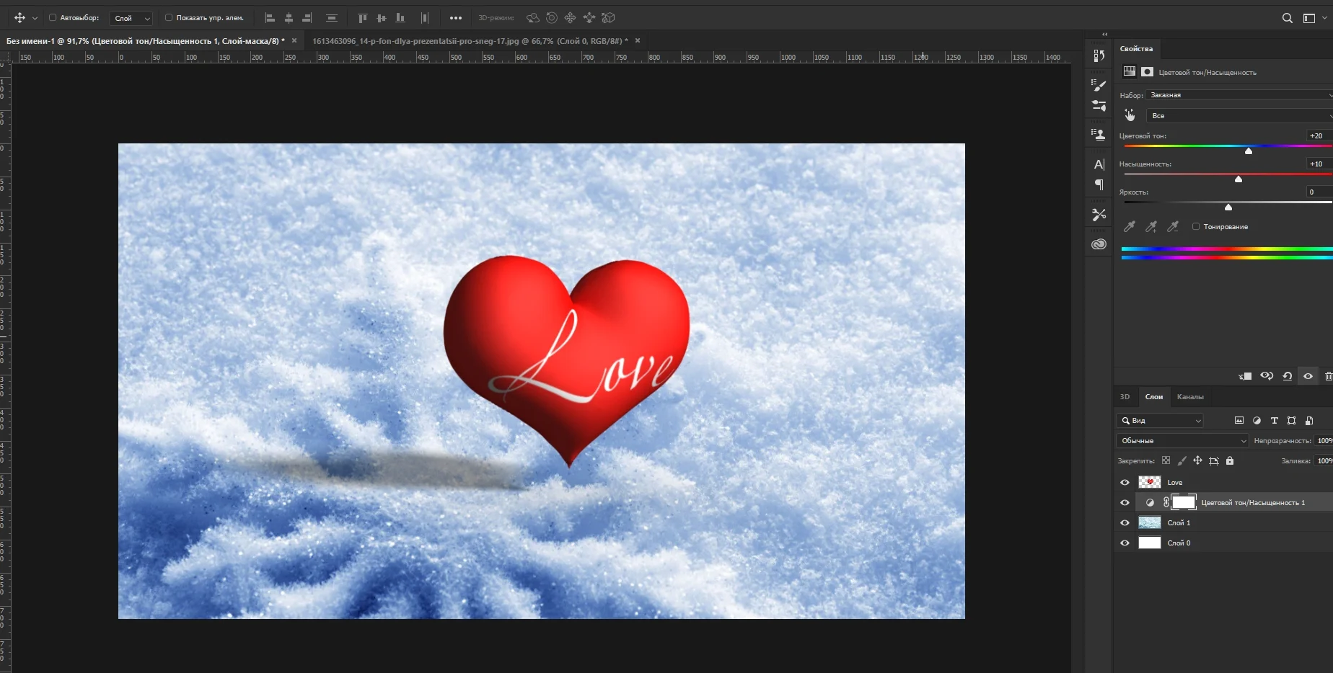Lock all with the padlock icon

coord(1230,461)
